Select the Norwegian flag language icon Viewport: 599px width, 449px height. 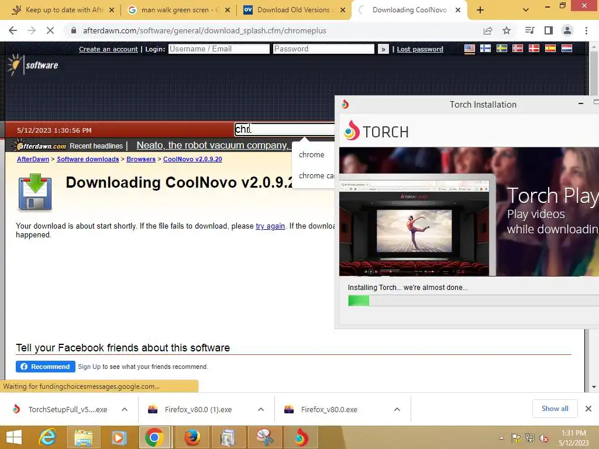coord(518,49)
